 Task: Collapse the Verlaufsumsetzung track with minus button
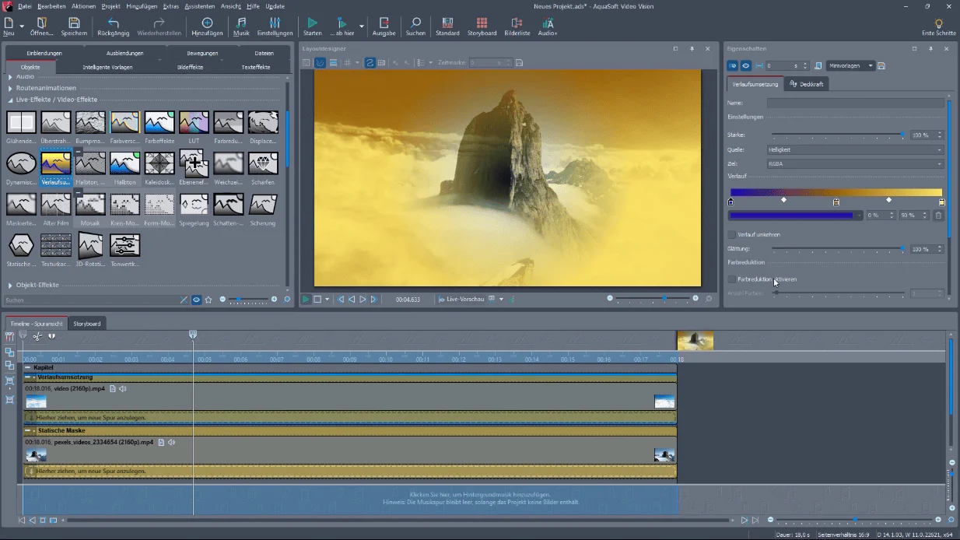pyautogui.click(x=28, y=377)
